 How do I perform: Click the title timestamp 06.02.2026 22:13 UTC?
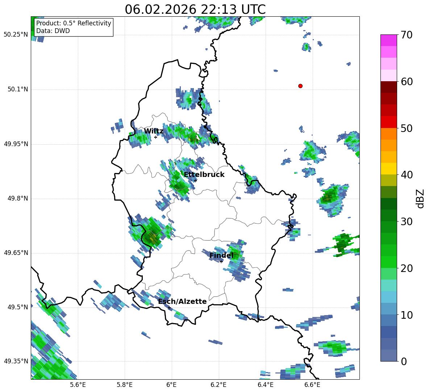pos(195,9)
